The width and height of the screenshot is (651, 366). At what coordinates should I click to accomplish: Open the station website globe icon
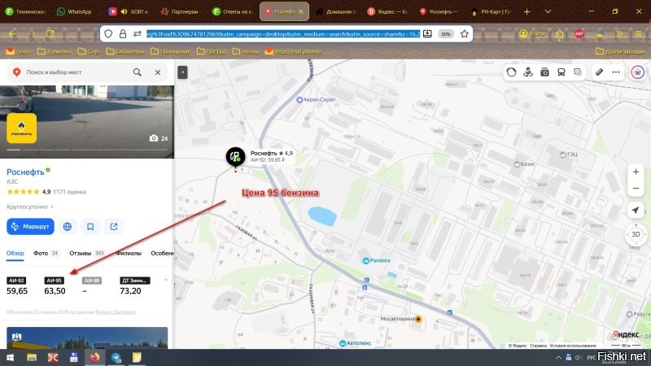[x=68, y=227]
